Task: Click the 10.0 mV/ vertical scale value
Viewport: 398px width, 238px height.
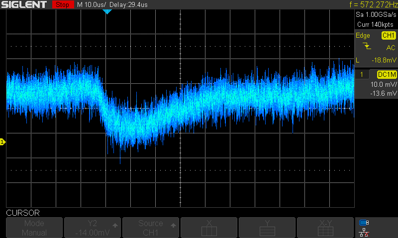Action: pyautogui.click(x=384, y=84)
